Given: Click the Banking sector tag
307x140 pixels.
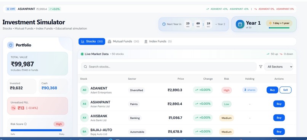Looking at the screenshot, I should 135,118.
